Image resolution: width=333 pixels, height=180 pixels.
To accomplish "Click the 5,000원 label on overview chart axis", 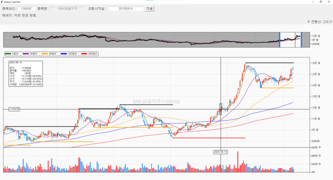I will tap(315, 44).
